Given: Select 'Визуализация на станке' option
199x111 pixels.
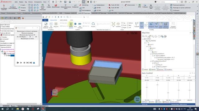Looking at the screenshot, I should point(27,39).
